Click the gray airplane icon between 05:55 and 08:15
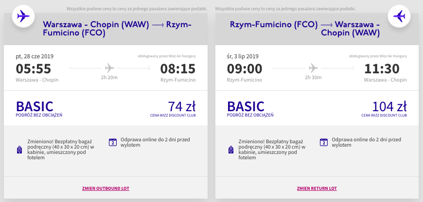 click(109, 68)
